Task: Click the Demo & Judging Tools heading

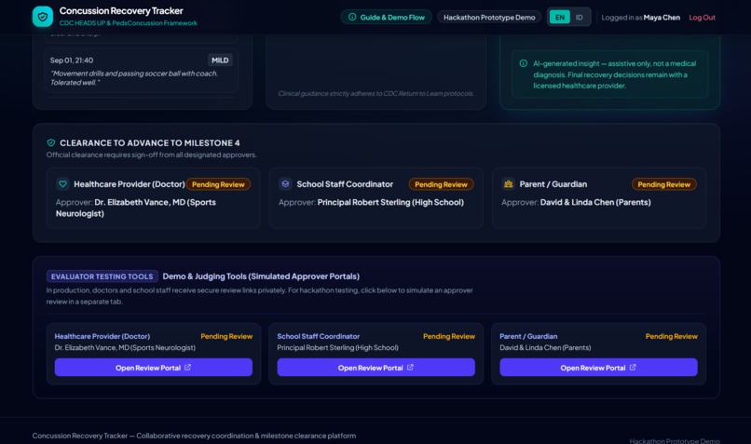Action: (261, 276)
